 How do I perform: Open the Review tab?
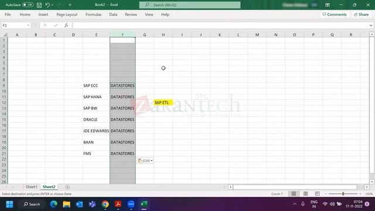(131, 15)
